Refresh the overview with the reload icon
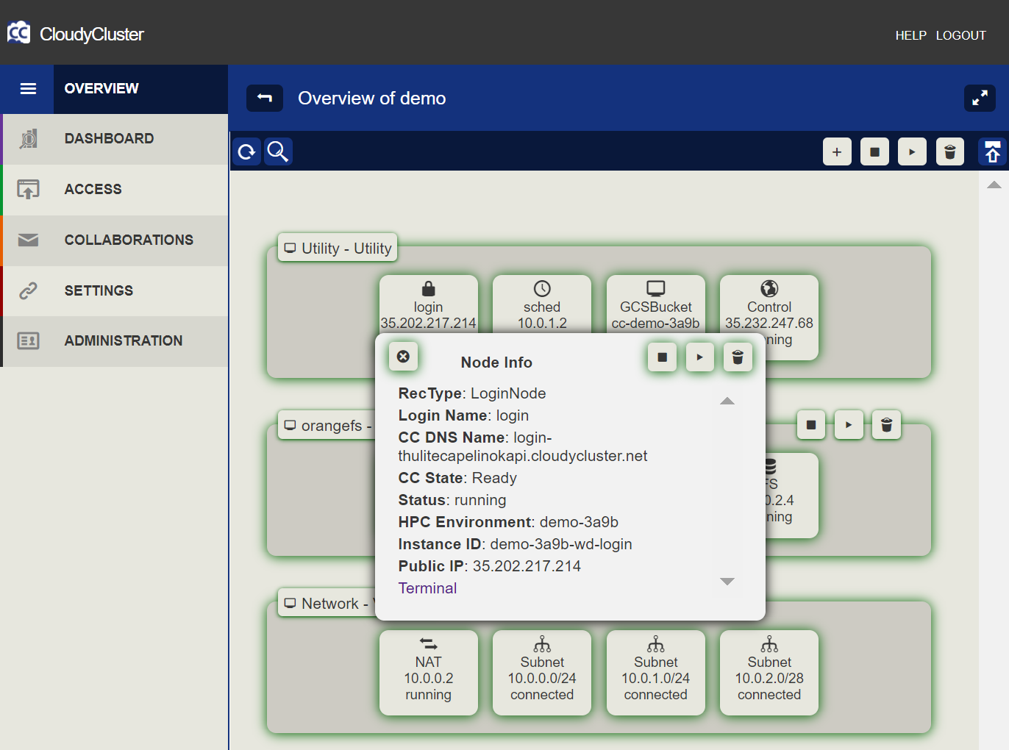This screenshot has height=750, width=1009. [x=247, y=151]
